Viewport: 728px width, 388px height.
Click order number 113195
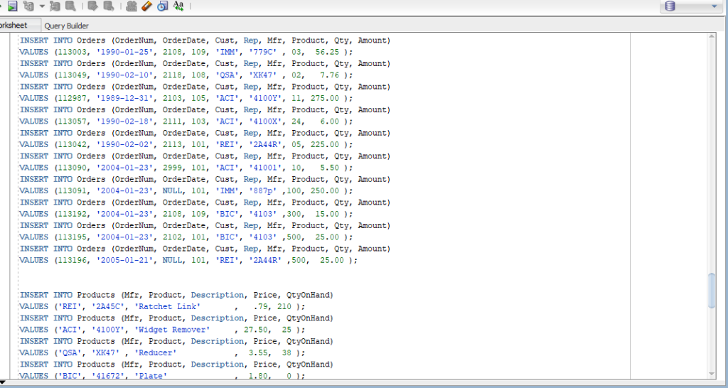(72, 237)
